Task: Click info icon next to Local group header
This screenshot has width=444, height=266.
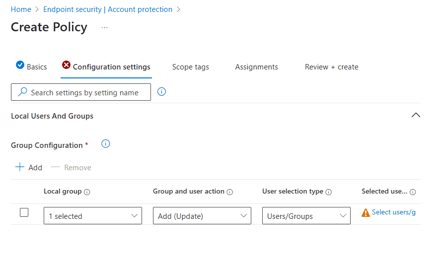Action: (x=87, y=192)
